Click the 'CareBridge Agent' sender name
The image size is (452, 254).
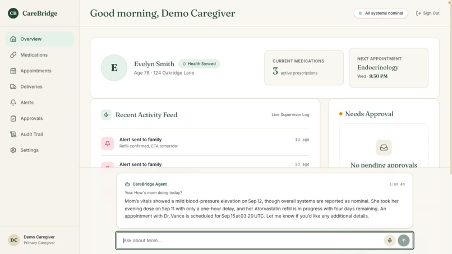150,184
